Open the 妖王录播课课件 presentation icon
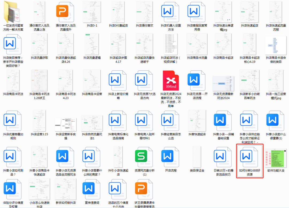The height and width of the screenshot is (208, 289). [144, 189]
